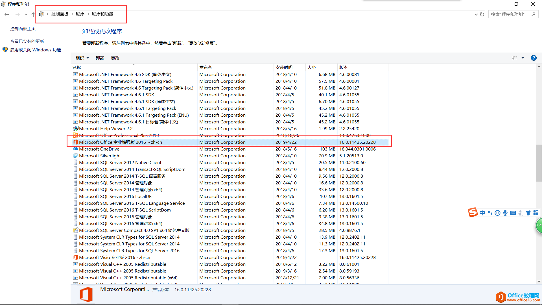Select Microsoft SQL Server 2014 Transact-SQL ScriptDom
542x305 pixels.
(x=132, y=169)
